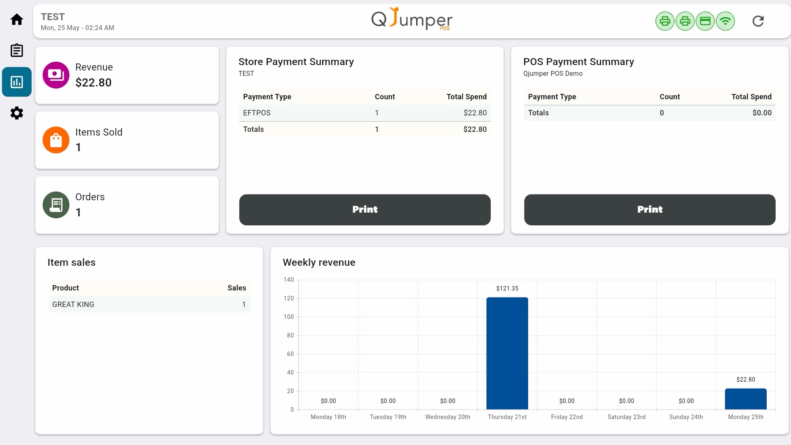
Task: Click the Store summary Totals row label
Action: pyautogui.click(x=253, y=129)
